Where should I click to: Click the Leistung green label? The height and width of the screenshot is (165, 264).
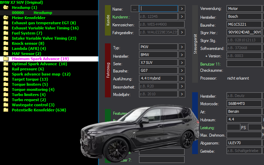coord(207,128)
